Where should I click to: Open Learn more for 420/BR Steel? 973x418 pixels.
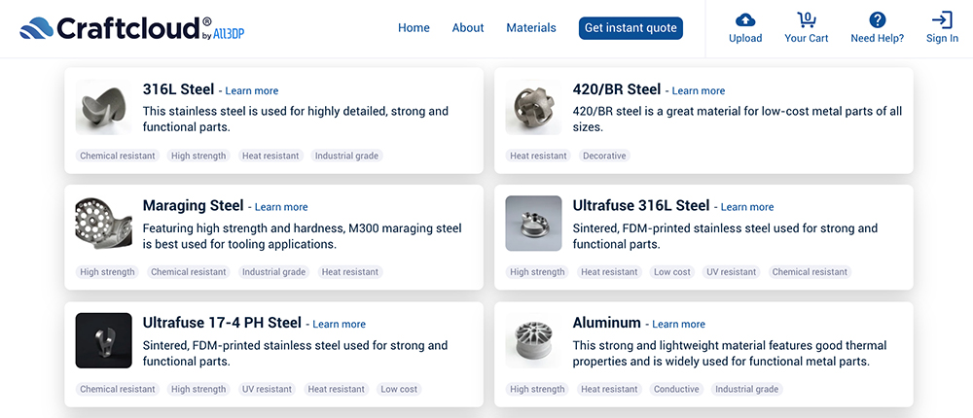698,90
